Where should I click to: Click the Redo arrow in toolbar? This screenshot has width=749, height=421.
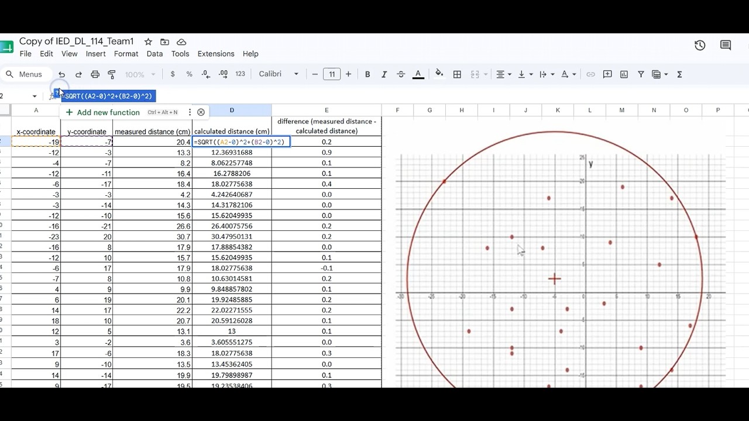click(78, 74)
